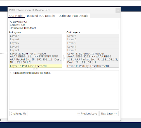Open the Inbound PDU Details tab
Viewport: 141px width, 128px height.
41,16
